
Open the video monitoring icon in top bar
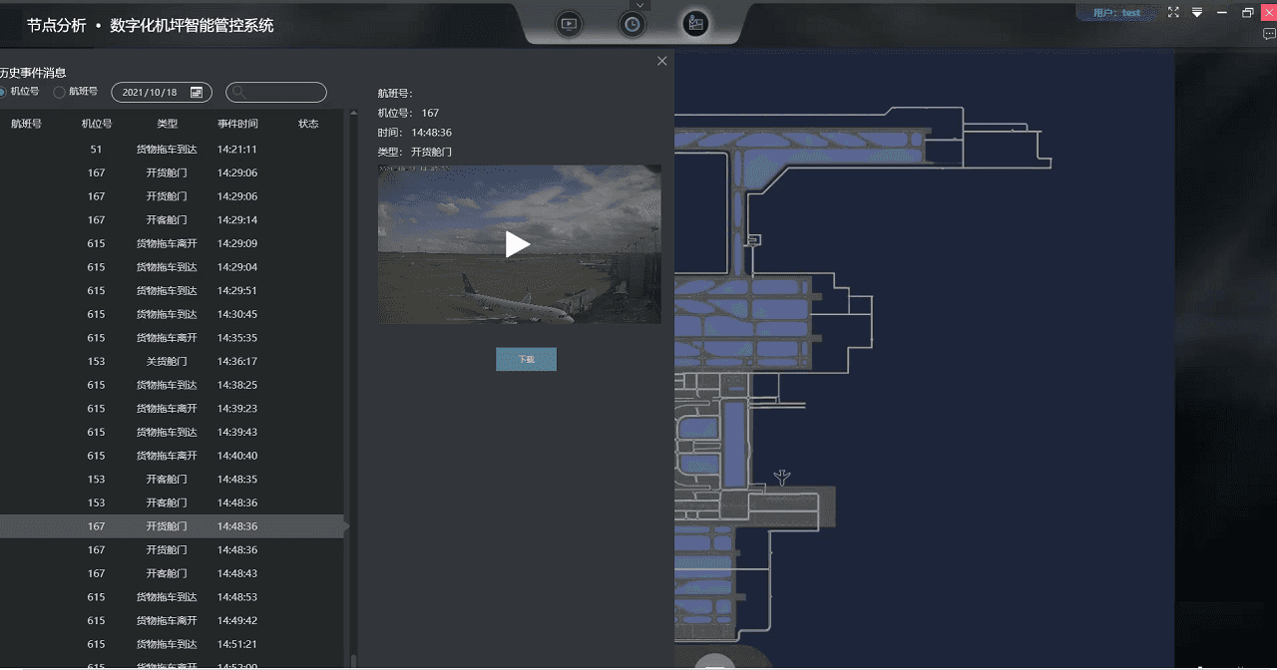pyautogui.click(x=569, y=24)
